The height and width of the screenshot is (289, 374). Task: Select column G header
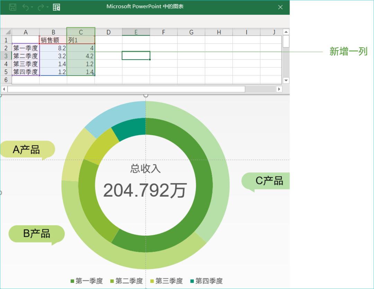click(x=191, y=32)
